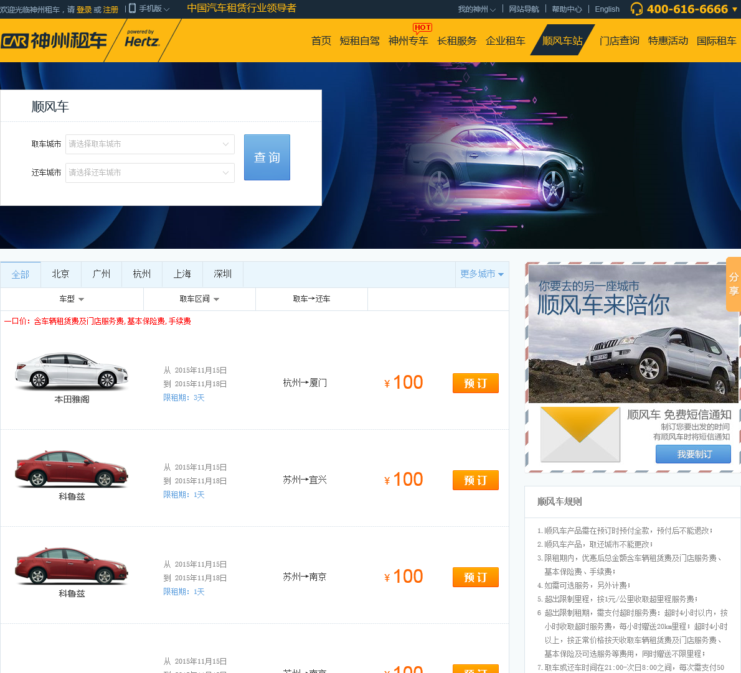741x673 pixels.
Task: Open 长租服务 navigation item
Action: click(x=457, y=41)
